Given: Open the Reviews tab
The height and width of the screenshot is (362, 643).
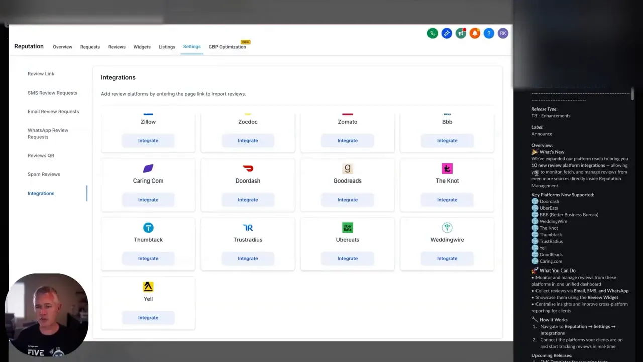Looking at the screenshot, I should 117,47.
